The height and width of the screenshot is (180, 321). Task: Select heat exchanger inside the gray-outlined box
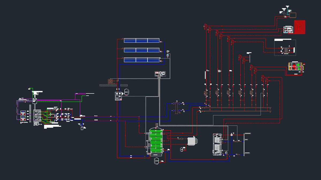(288, 50)
